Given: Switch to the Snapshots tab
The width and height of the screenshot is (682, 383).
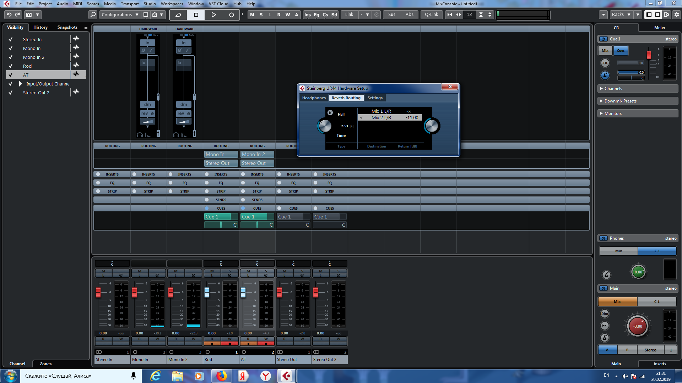Looking at the screenshot, I should (67, 27).
